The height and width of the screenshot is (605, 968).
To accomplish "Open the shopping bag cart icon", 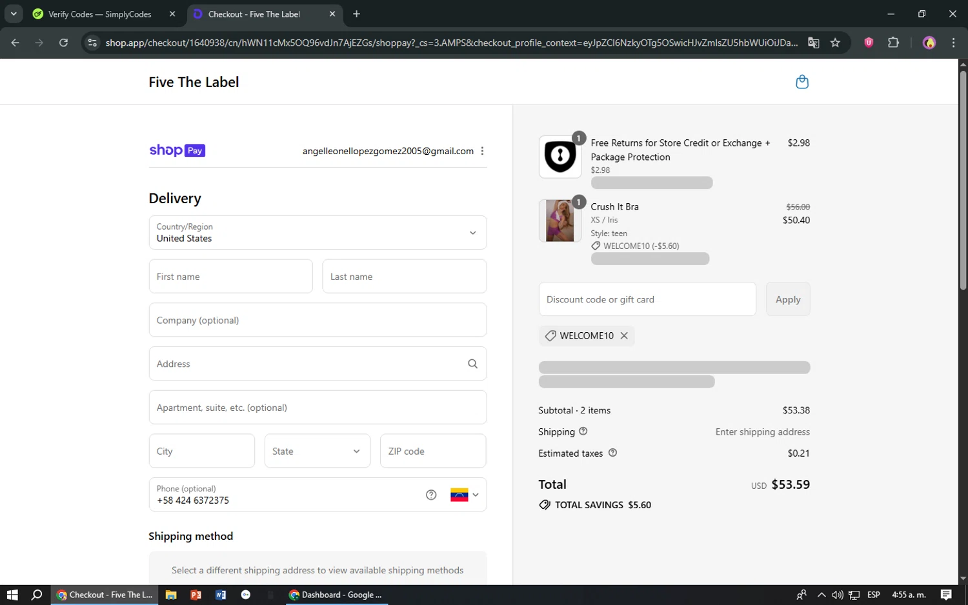I will (802, 82).
